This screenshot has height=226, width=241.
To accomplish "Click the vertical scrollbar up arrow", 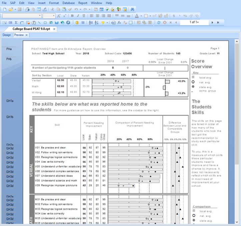I will click(x=237, y=41).
